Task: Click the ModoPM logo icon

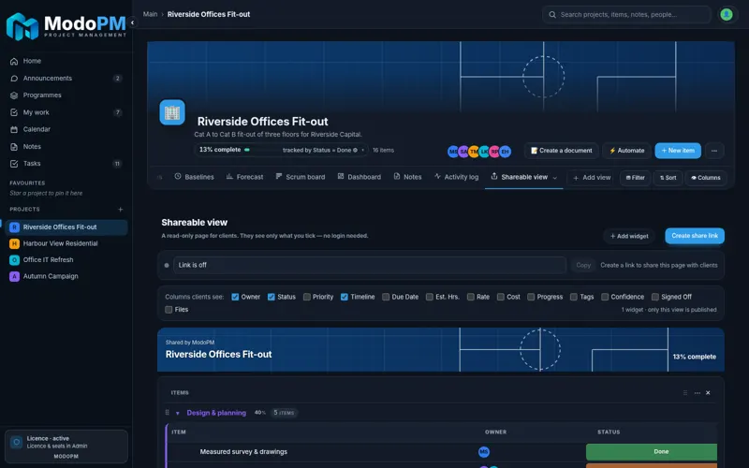Action: point(22,26)
